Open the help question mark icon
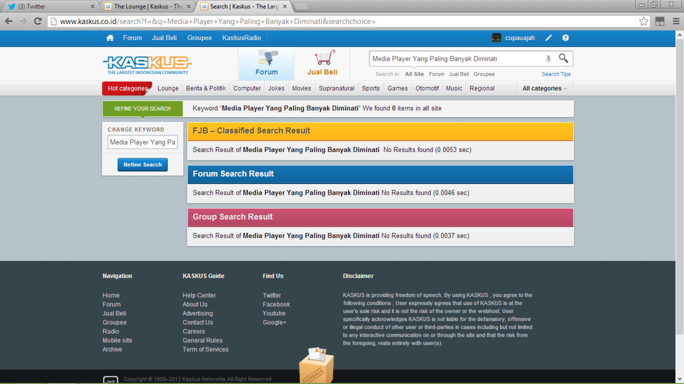684x384 pixels. point(565,38)
